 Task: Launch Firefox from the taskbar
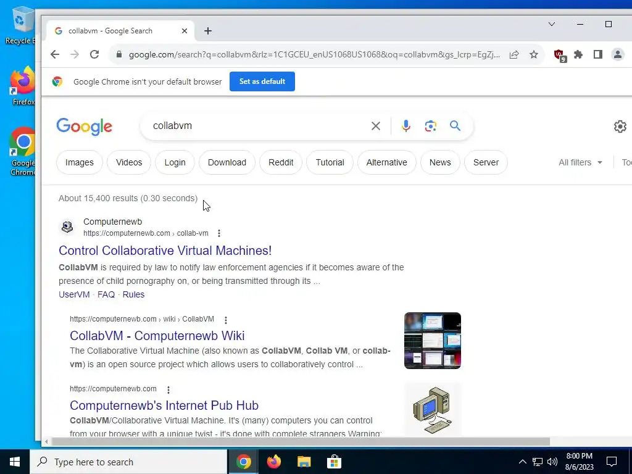pyautogui.click(x=274, y=462)
